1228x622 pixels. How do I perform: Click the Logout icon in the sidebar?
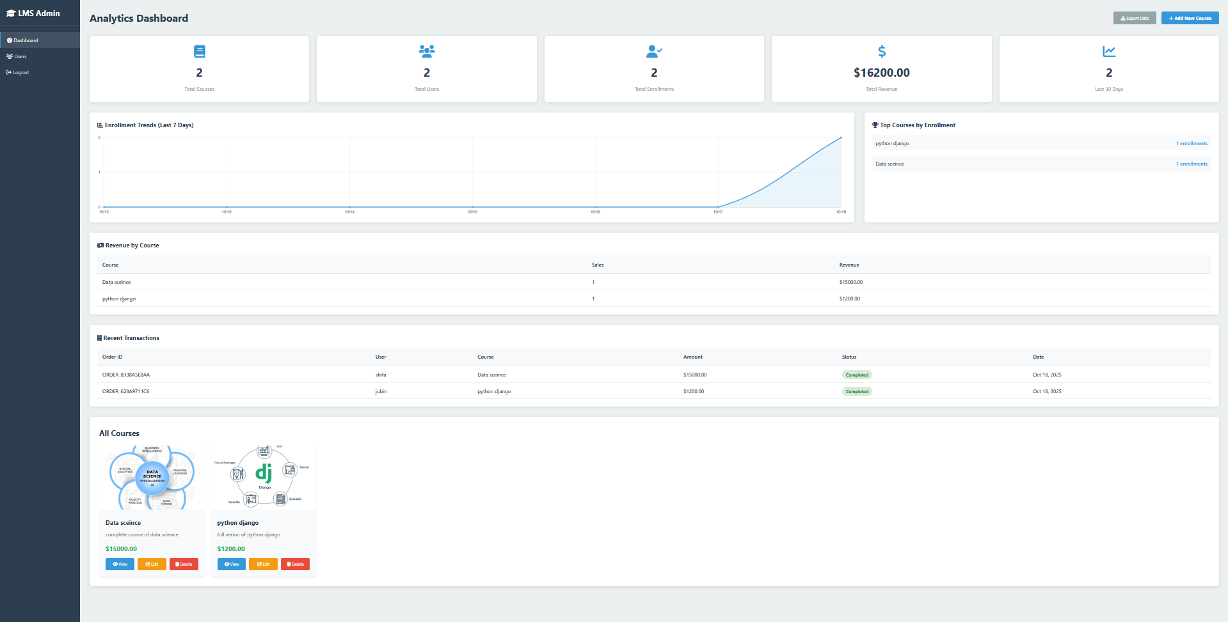(x=8, y=72)
